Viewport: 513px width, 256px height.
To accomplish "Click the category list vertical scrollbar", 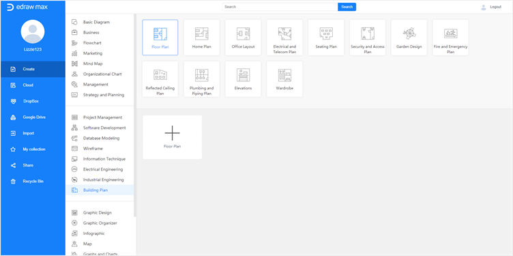I will pos(135,115).
